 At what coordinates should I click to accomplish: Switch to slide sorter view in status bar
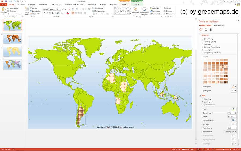(x=203, y=149)
